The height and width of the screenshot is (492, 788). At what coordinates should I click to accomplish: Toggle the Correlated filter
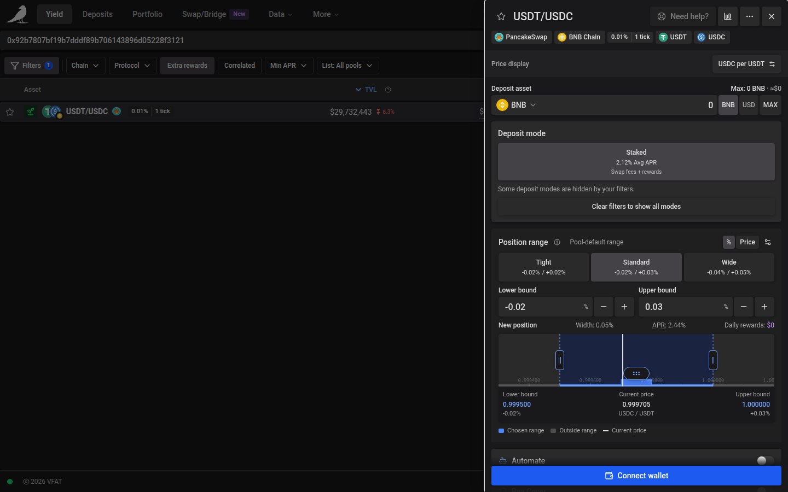click(240, 66)
